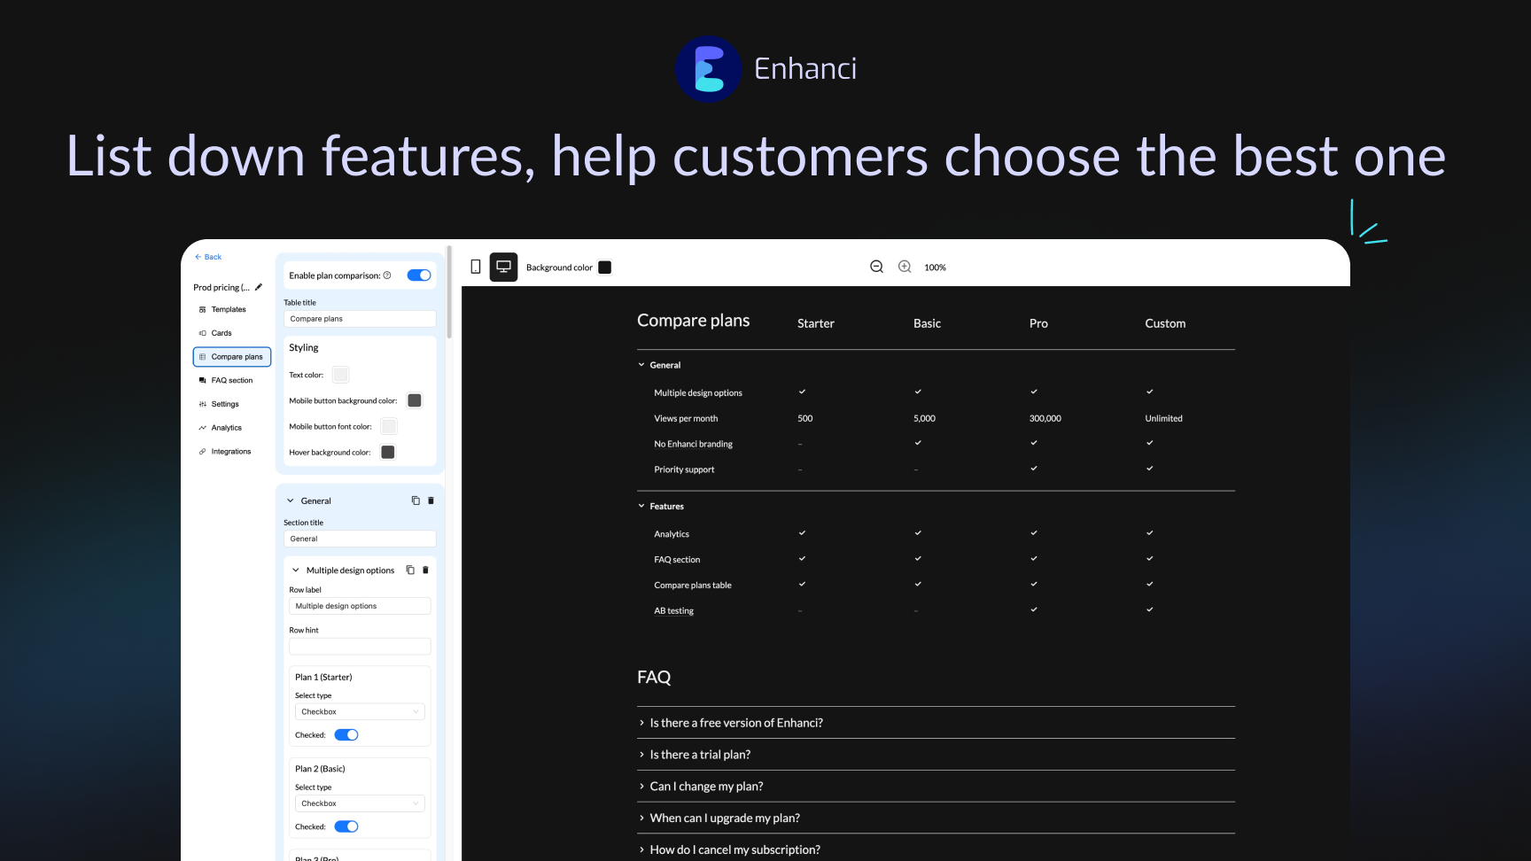Click the Starter column header
The height and width of the screenshot is (861, 1531).
tap(816, 323)
